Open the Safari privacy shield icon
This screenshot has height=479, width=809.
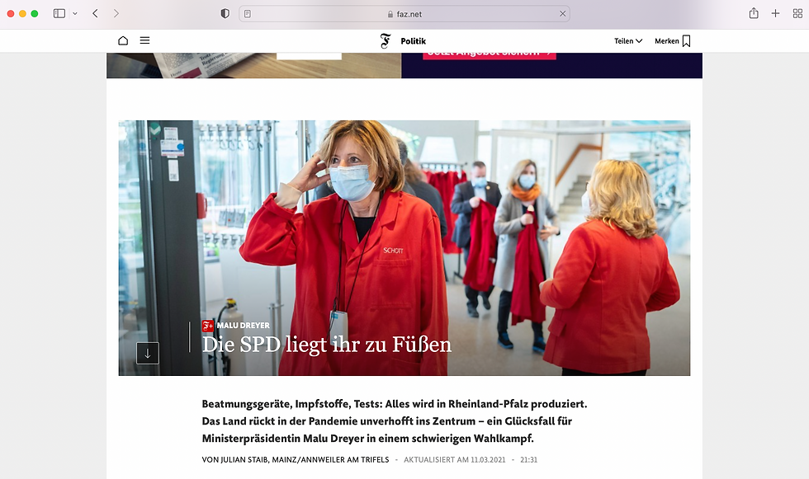(x=225, y=14)
